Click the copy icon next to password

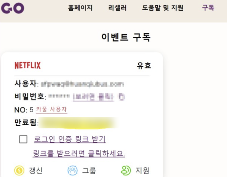coord(122,97)
